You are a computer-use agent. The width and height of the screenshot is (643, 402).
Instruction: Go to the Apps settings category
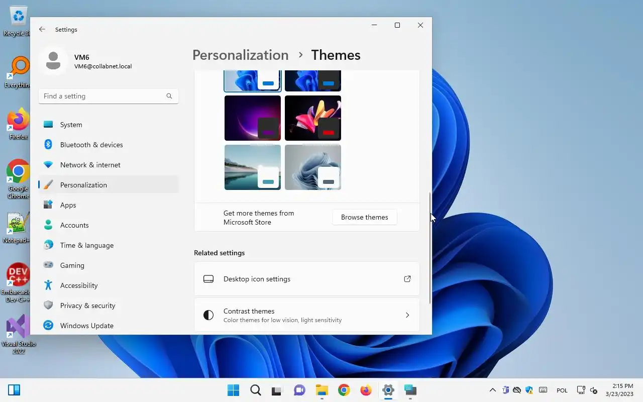pyautogui.click(x=109, y=205)
